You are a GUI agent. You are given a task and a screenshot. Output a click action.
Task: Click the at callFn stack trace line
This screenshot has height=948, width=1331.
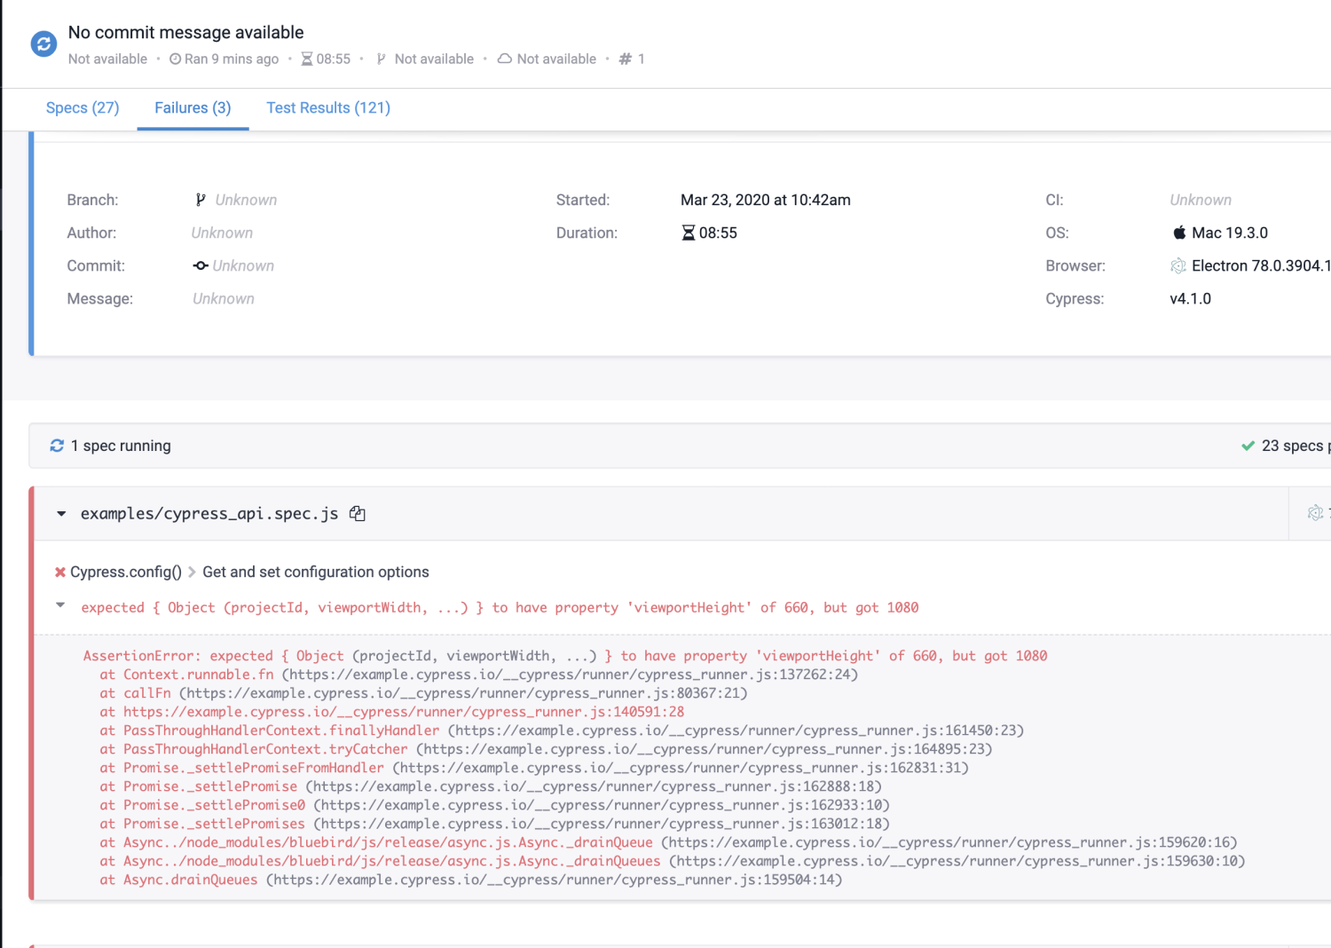point(424,693)
